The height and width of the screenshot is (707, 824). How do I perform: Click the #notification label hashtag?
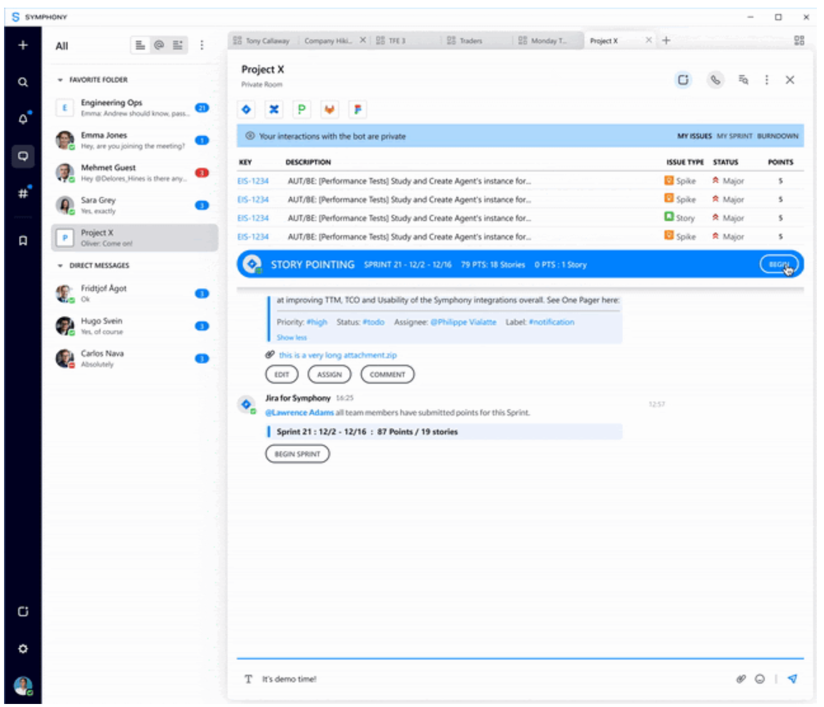click(552, 322)
